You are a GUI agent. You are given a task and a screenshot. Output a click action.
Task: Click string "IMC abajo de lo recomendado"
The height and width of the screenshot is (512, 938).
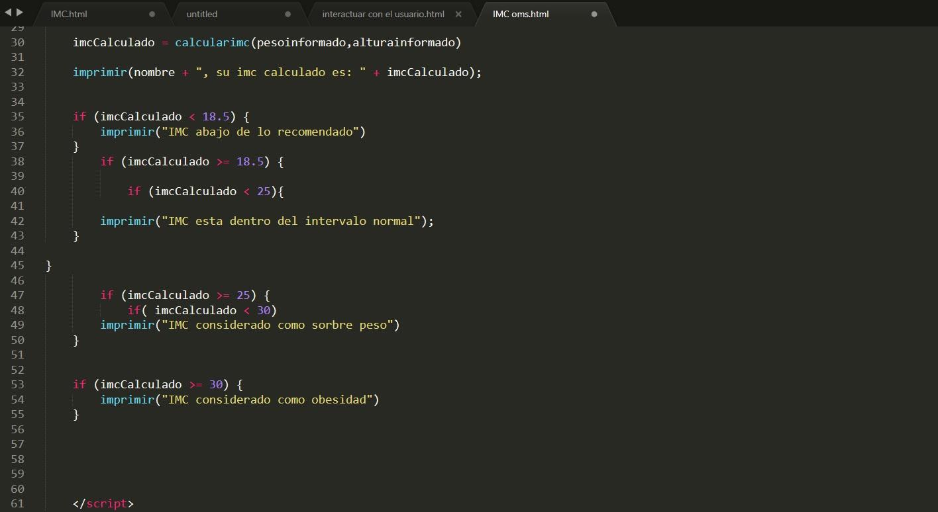click(x=260, y=132)
